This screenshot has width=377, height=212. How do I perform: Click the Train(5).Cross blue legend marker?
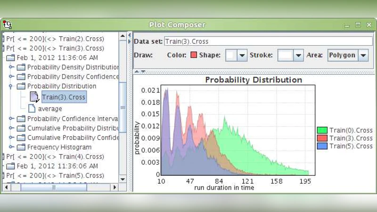click(x=322, y=146)
